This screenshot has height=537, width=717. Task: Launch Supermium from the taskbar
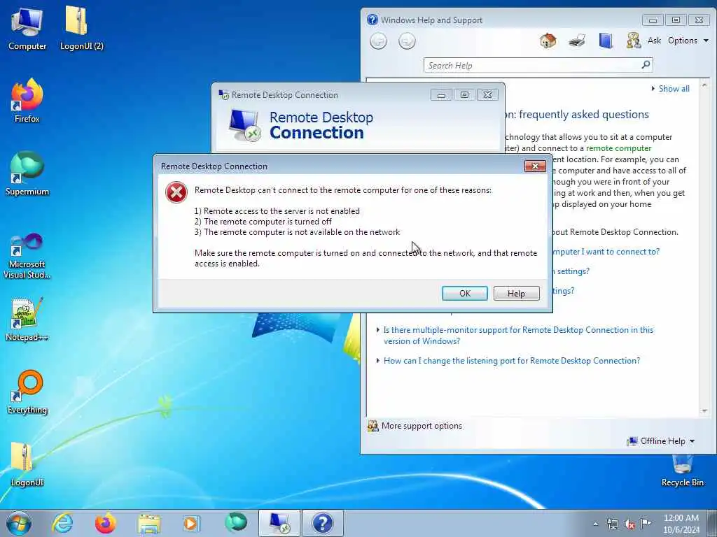pyautogui.click(x=235, y=523)
